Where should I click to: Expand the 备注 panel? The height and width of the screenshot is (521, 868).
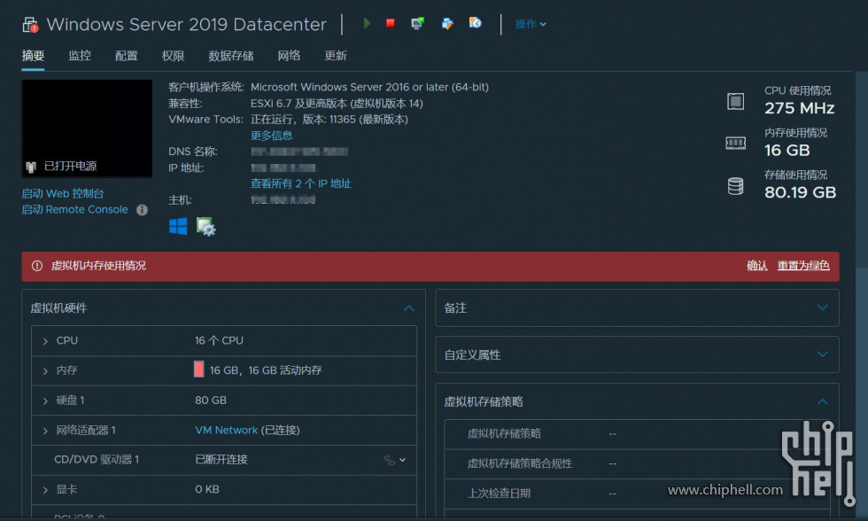[x=823, y=307]
